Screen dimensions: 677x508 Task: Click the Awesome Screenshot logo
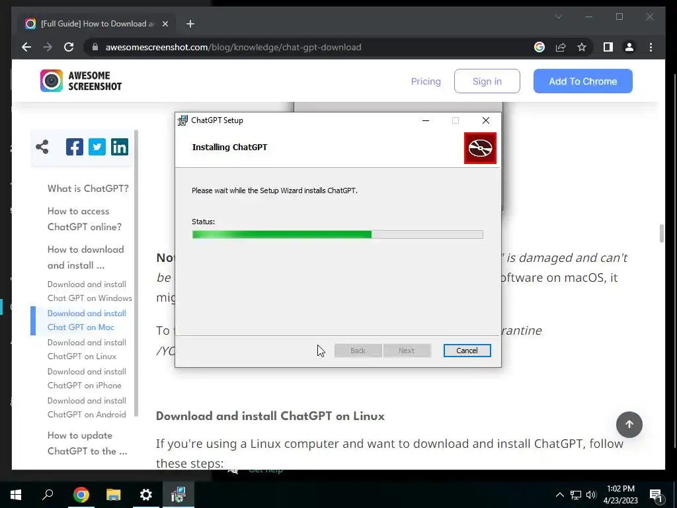click(x=81, y=81)
